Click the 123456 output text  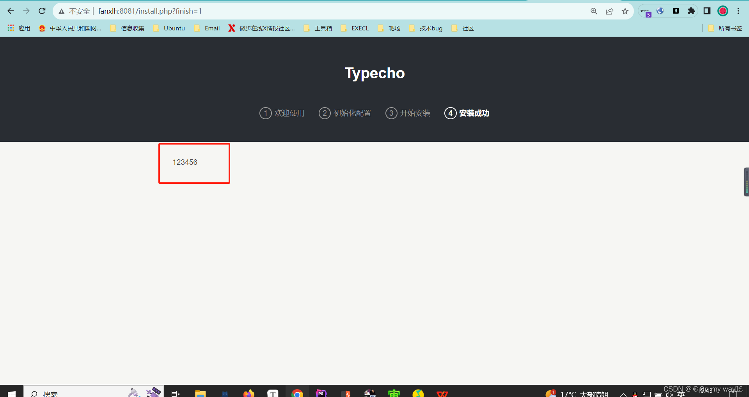coord(185,162)
